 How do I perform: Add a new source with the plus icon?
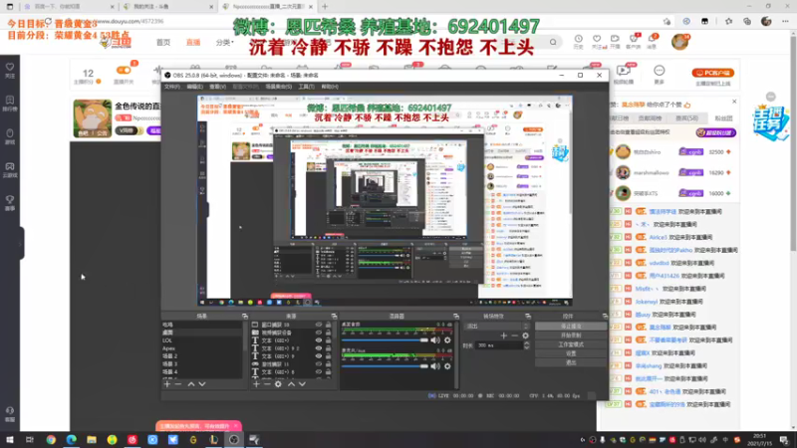tap(256, 384)
